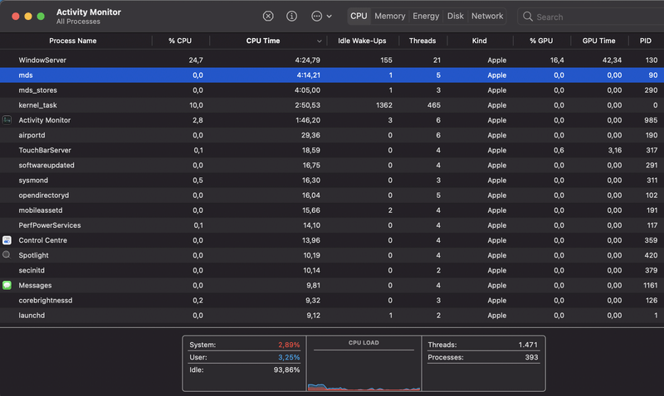Image resolution: width=664 pixels, height=396 pixels.
Task: Click the Idle 93,86% value
Action: 286,369
